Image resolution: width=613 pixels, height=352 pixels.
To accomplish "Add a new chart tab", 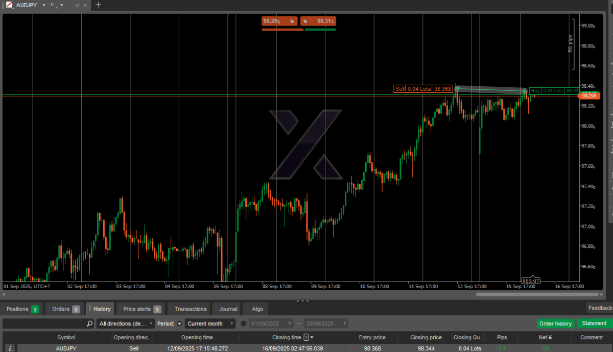I will click(99, 5).
